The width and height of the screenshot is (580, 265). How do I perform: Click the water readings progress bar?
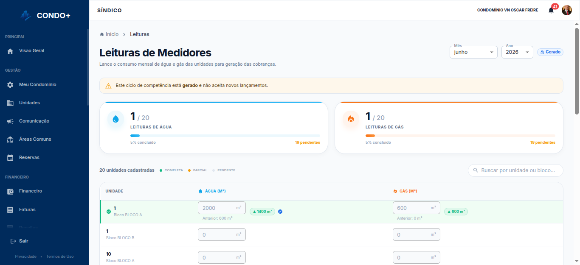point(225,136)
